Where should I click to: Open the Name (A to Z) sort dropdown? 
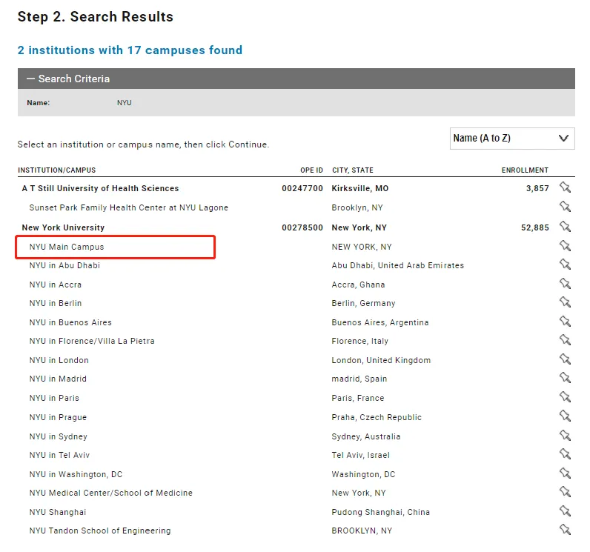[x=511, y=138]
